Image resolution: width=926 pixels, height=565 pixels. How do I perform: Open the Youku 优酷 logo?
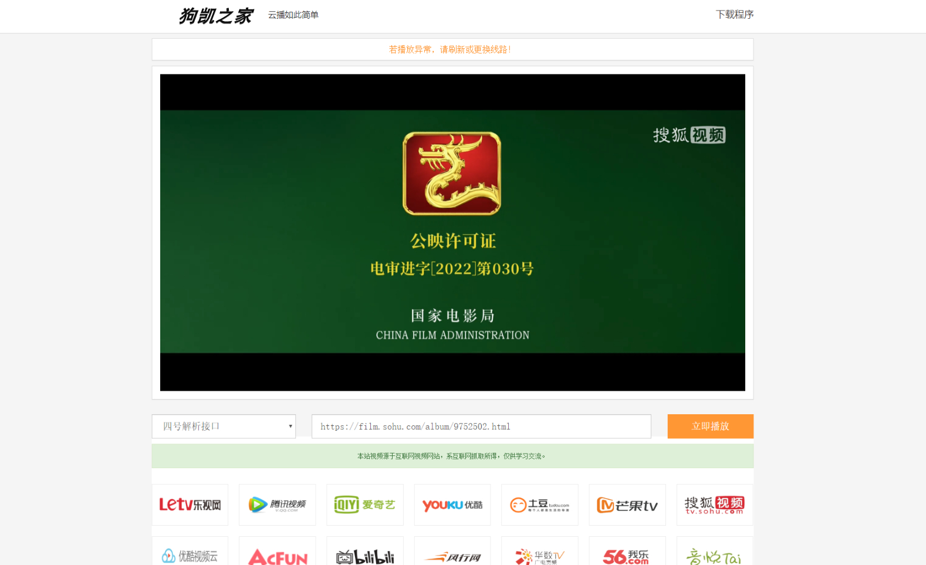pos(452,505)
